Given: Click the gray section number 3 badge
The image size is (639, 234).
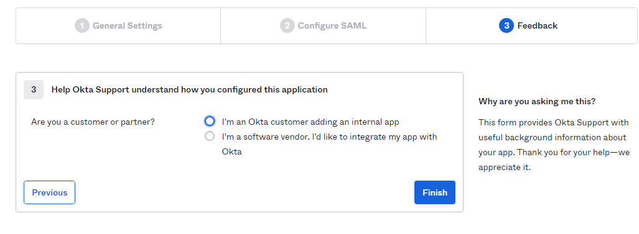Looking at the screenshot, I should point(34,90).
